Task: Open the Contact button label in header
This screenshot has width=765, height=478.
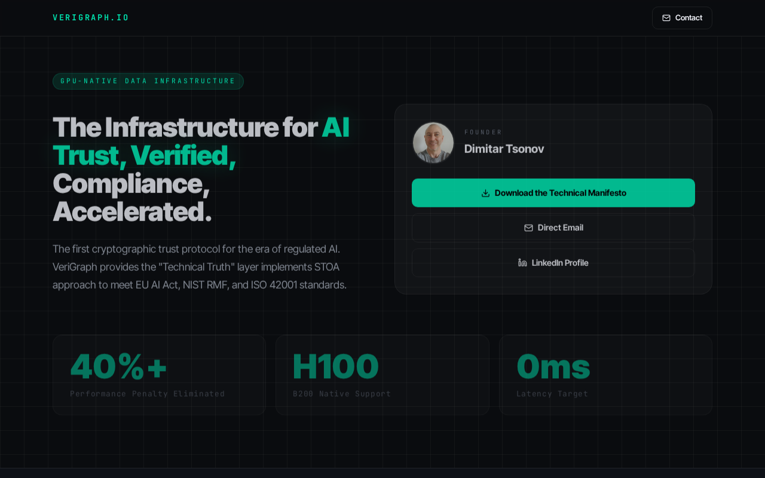Action: click(688, 18)
